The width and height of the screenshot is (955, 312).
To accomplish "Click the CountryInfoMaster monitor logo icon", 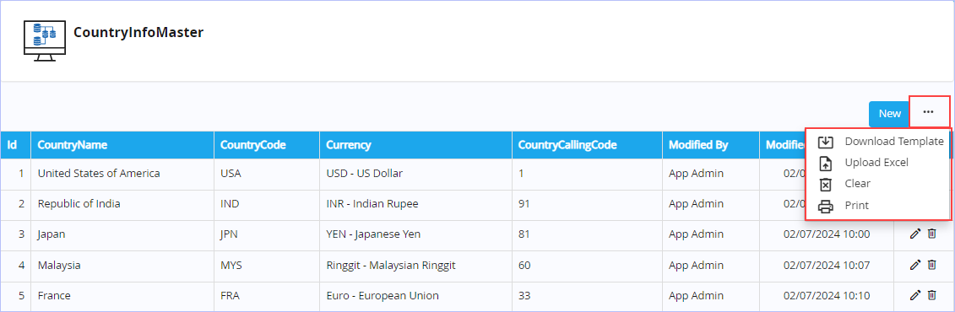I will point(45,40).
